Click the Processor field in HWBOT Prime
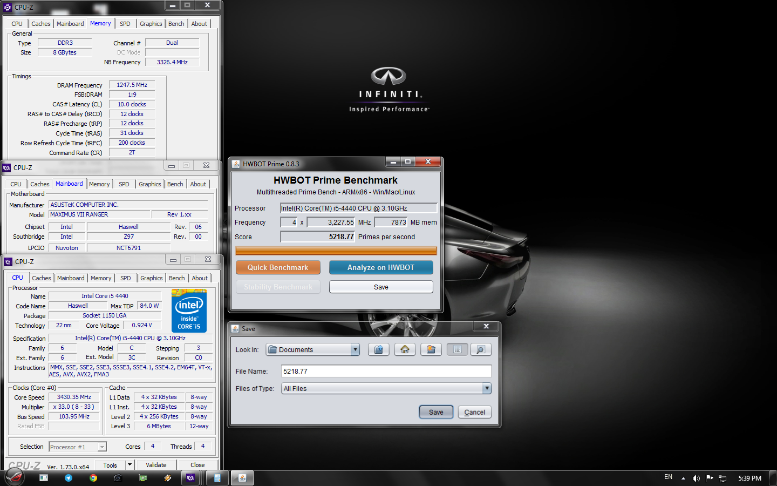The image size is (777, 486). point(358,208)
